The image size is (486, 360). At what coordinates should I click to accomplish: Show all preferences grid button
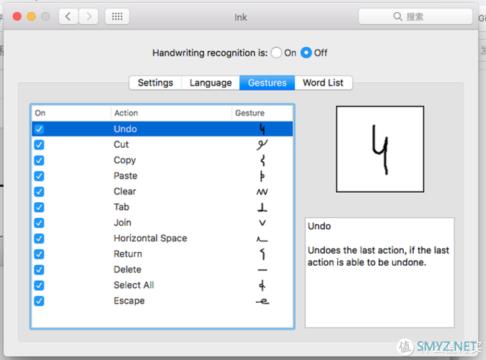coord(117,16)
